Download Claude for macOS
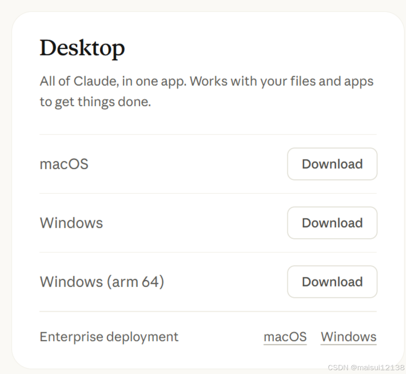406x374 pixels. [x=332, y=164]
